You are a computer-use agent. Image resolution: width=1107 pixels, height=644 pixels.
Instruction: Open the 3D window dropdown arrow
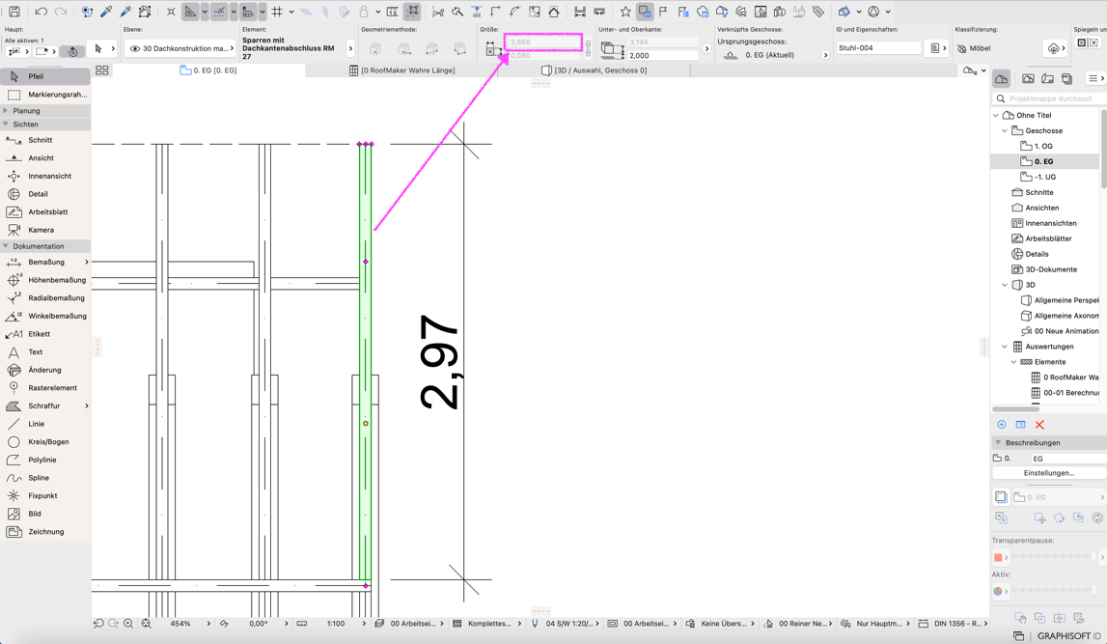(x=859, y=12)
